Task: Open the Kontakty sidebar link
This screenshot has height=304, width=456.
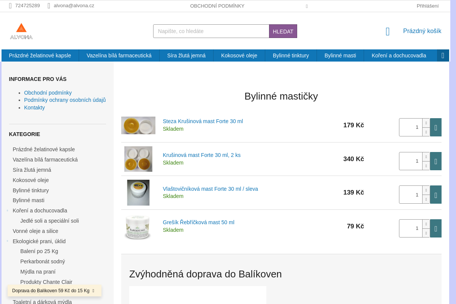Action: 35,108
